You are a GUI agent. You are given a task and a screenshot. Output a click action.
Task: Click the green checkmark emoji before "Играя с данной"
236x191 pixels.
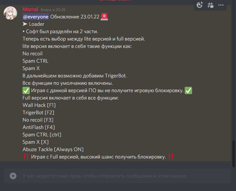click(26, 90)
